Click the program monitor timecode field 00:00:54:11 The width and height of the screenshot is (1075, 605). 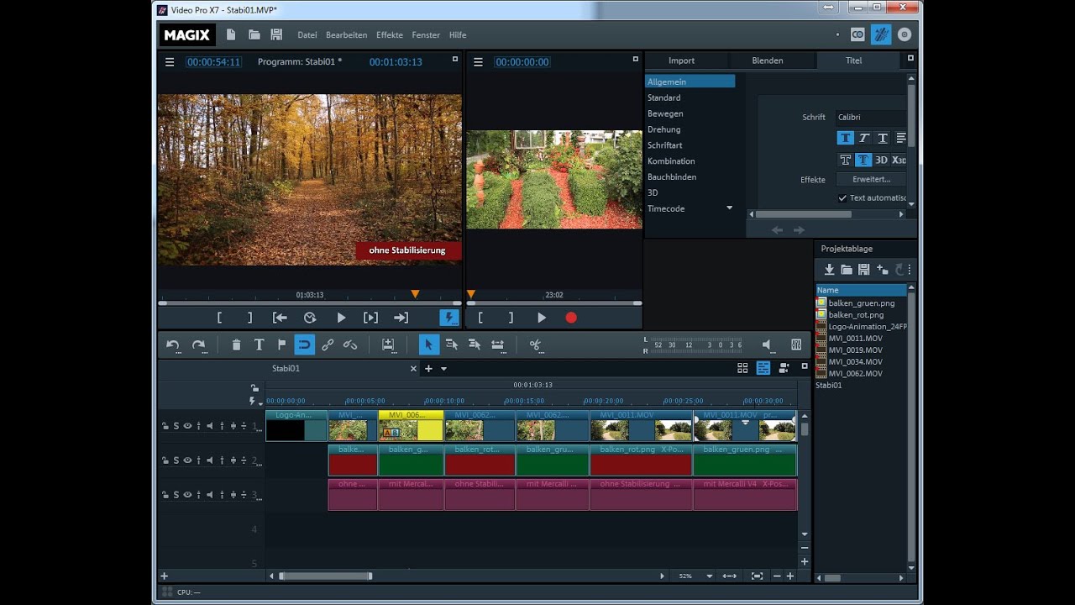click(213, 62)
